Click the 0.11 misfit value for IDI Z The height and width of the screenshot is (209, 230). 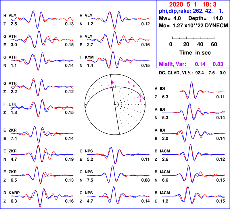(221, 97)
